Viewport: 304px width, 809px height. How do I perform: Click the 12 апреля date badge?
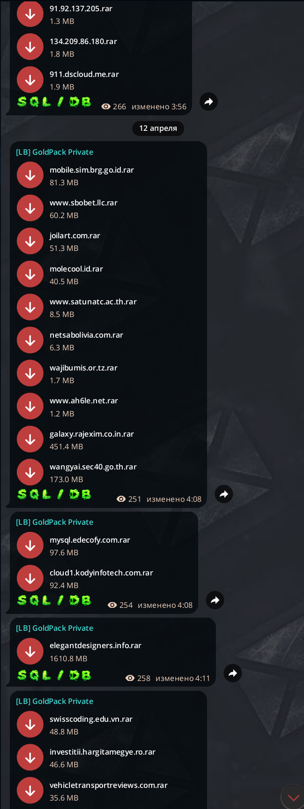click(x=158, y=128)
